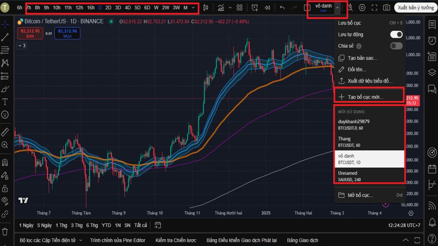Open Bộ lọc các Cặp Tiền điện tử dropdown
The height and width of the screenshot is (246, 438).
[51, 240]
